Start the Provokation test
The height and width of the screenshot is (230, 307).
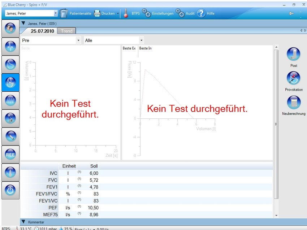pos(294,78)
